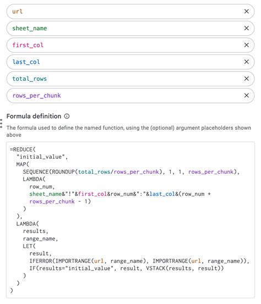Image resolution: width=261 pixels, height=304 pixels.
Task: Click the row_num parameter line
Action: [x=42, y=187]
